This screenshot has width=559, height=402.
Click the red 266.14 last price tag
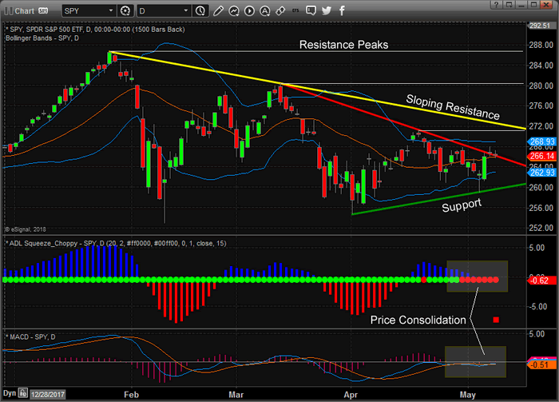coord(541,156)
